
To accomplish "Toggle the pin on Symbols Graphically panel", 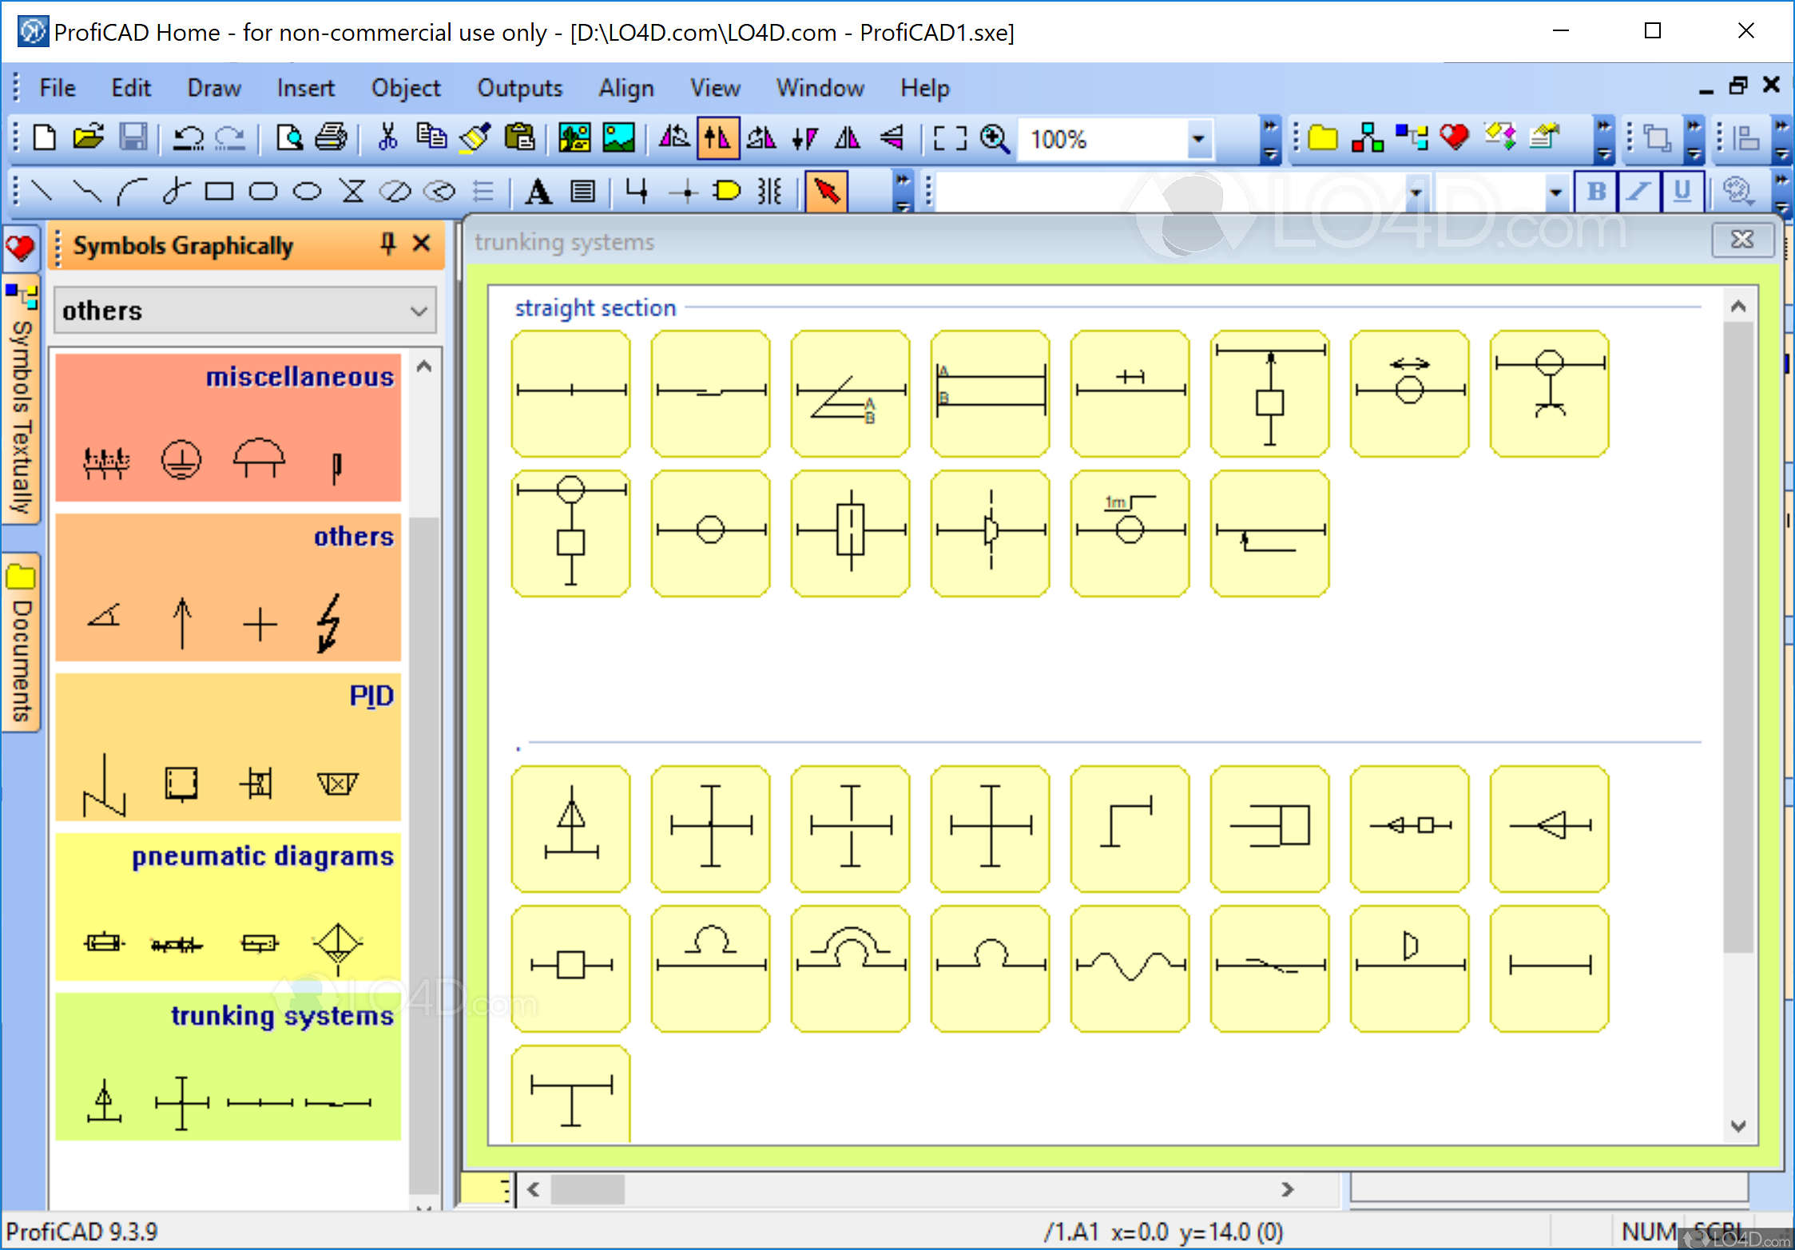I will coord(388,244).
